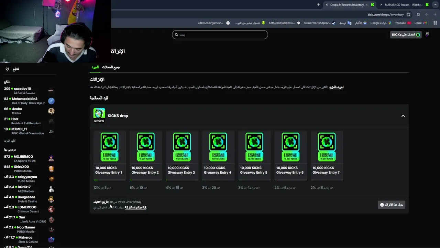
Task: Click the heart Following icon in sidebar
Action: click(7, 69)
